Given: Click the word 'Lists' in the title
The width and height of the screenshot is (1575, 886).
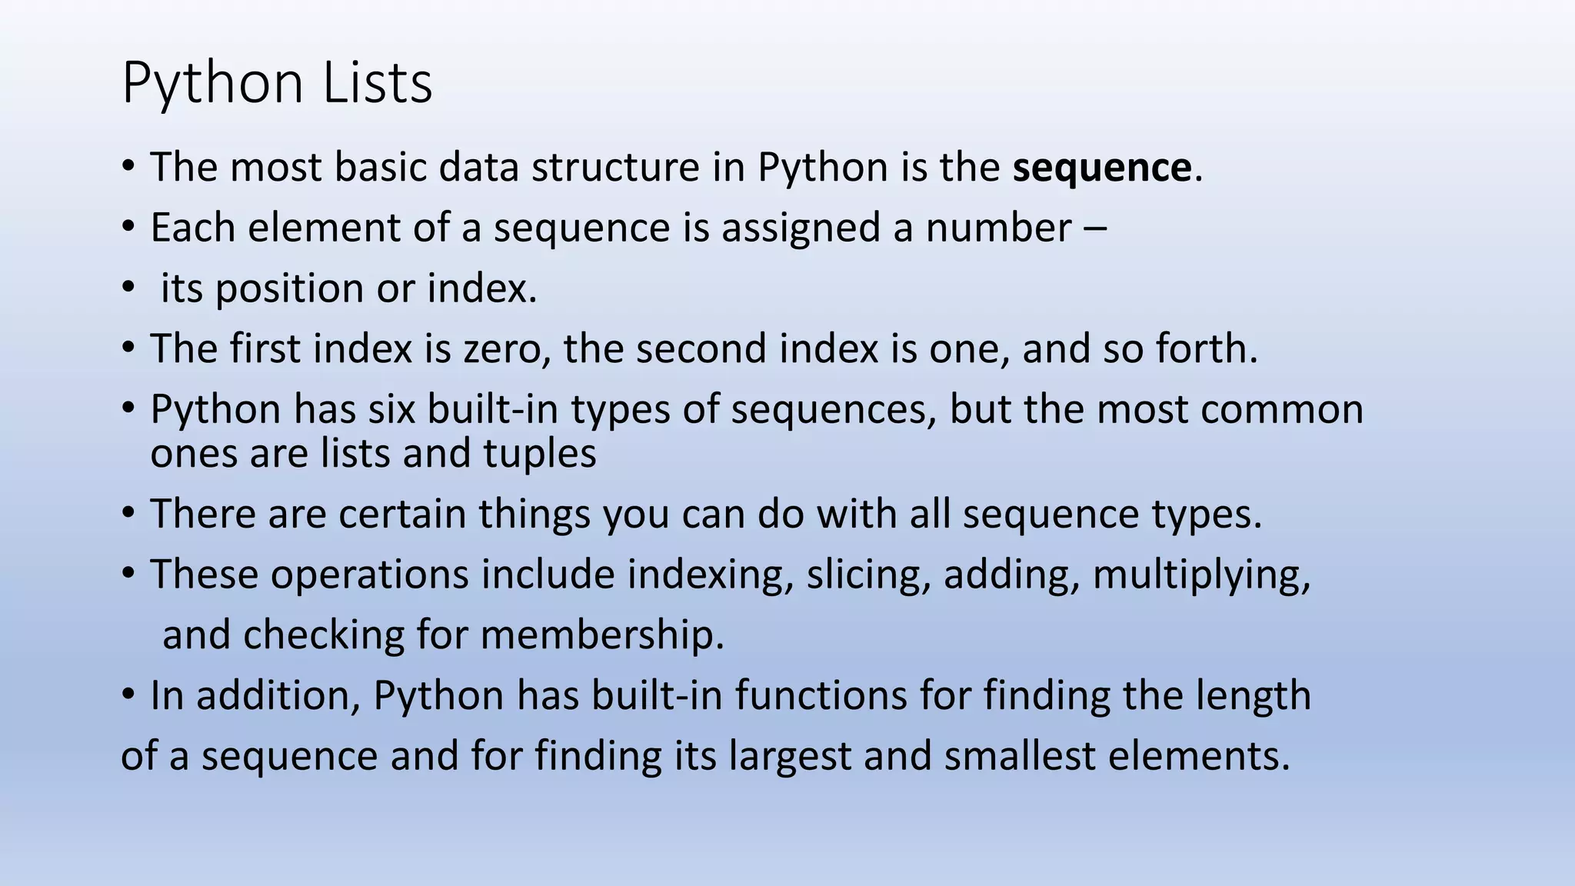Looking at the screenshot, I should click(378, 83).
